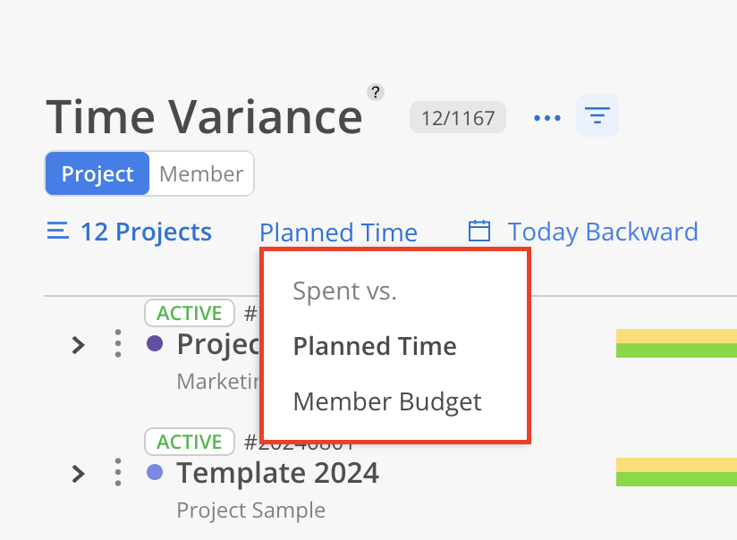Switch view to Member
737x540 pixels.
[201, 173]
